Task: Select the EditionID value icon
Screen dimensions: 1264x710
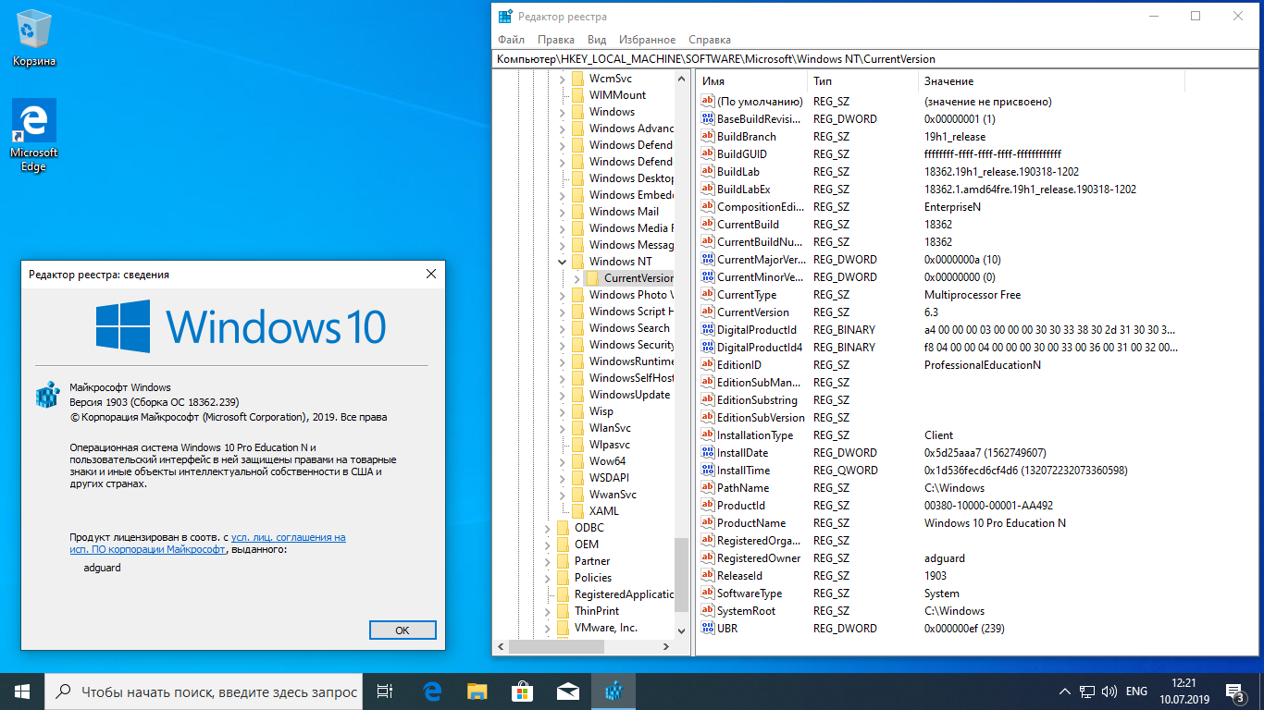Action: [x=708, y=365]
